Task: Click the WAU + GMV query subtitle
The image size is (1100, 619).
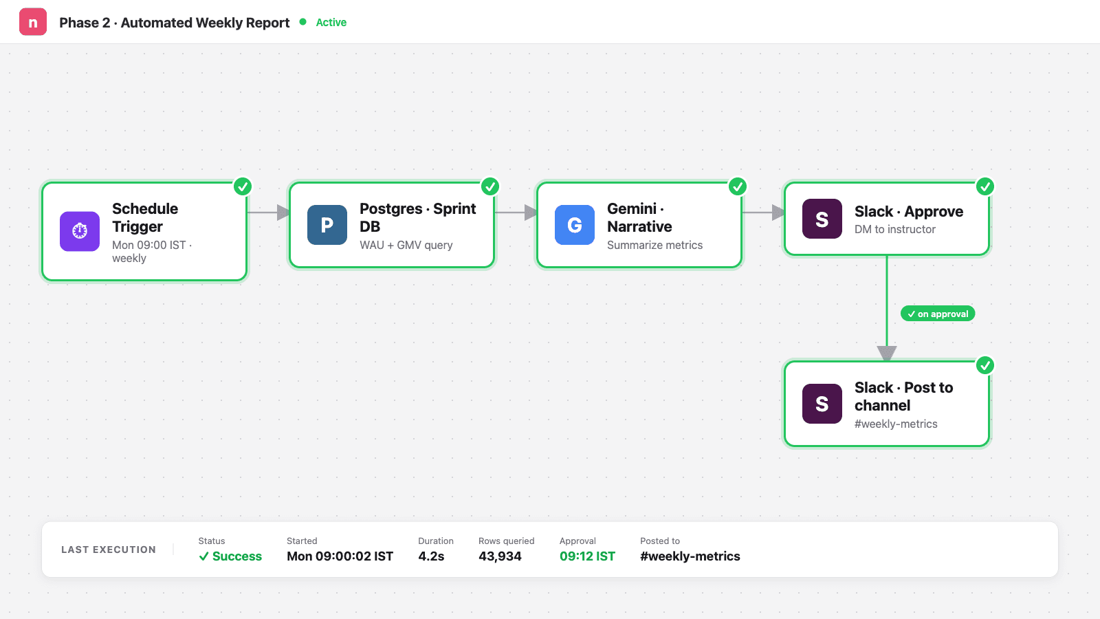Action: tap(406, 245)
